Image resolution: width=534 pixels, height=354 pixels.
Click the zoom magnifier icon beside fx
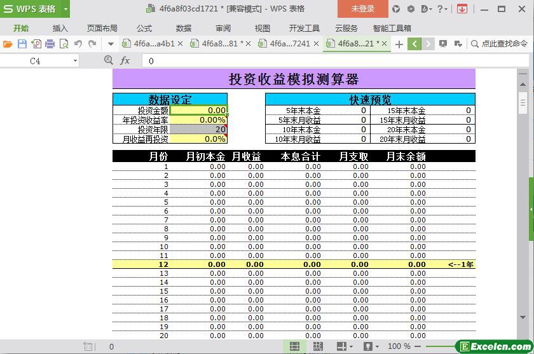tap(108, 60)
